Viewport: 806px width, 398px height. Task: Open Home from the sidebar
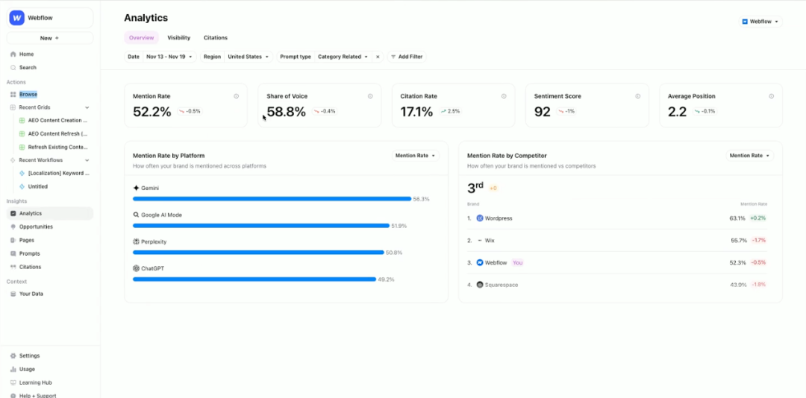click(x=26, y=54)
